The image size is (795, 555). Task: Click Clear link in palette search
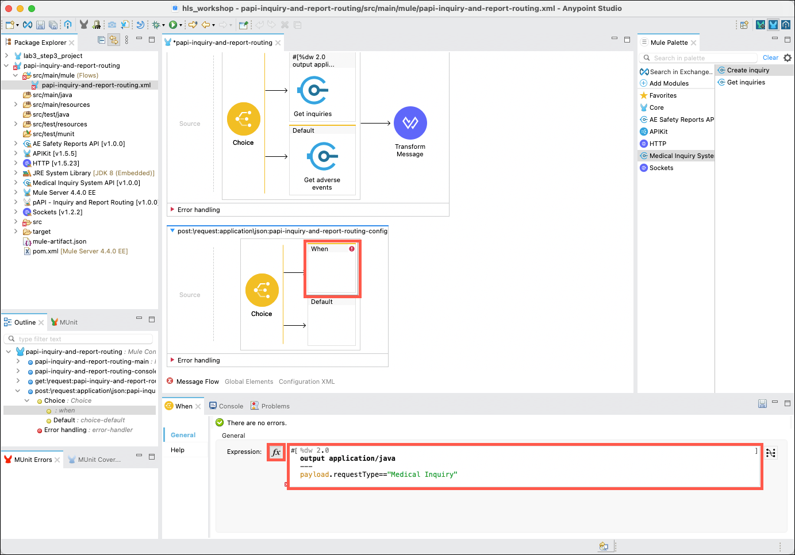[x=770, y=57]
